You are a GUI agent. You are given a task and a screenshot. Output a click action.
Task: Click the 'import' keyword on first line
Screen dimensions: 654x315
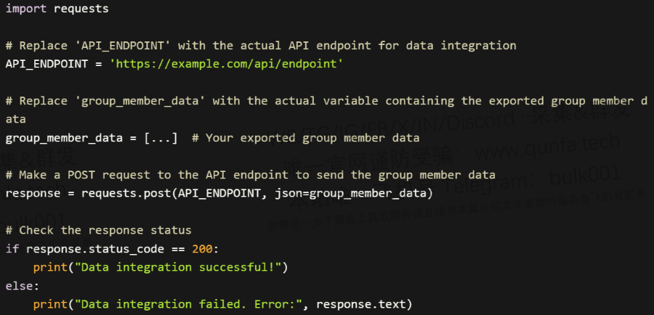pos(26,9)
